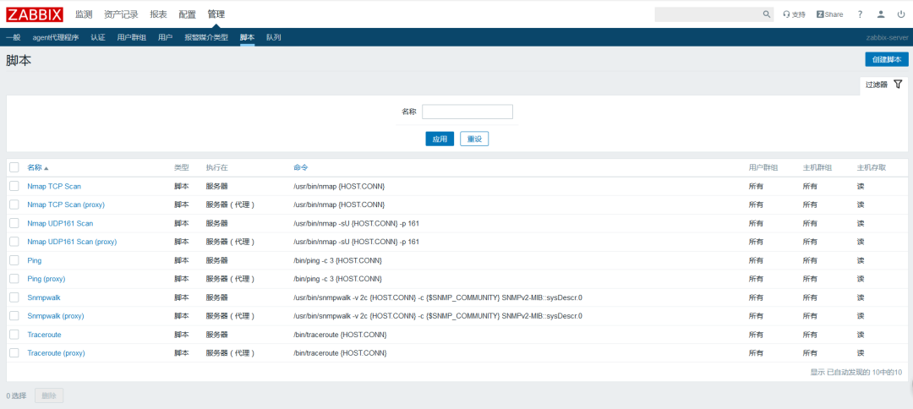Open the Traceroute (proxy) script link
Viewport: 913px width, 409px height.
click(x=56, y=353)
